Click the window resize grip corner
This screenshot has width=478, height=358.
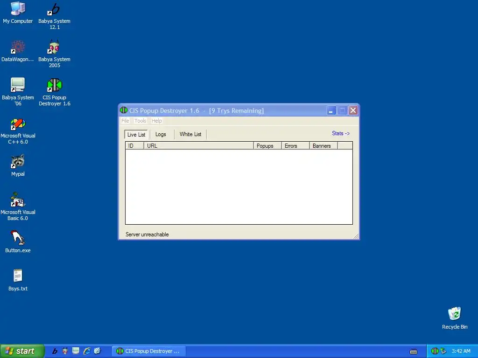(356, 236)
